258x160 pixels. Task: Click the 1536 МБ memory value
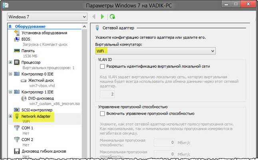(x=30, y=56)
